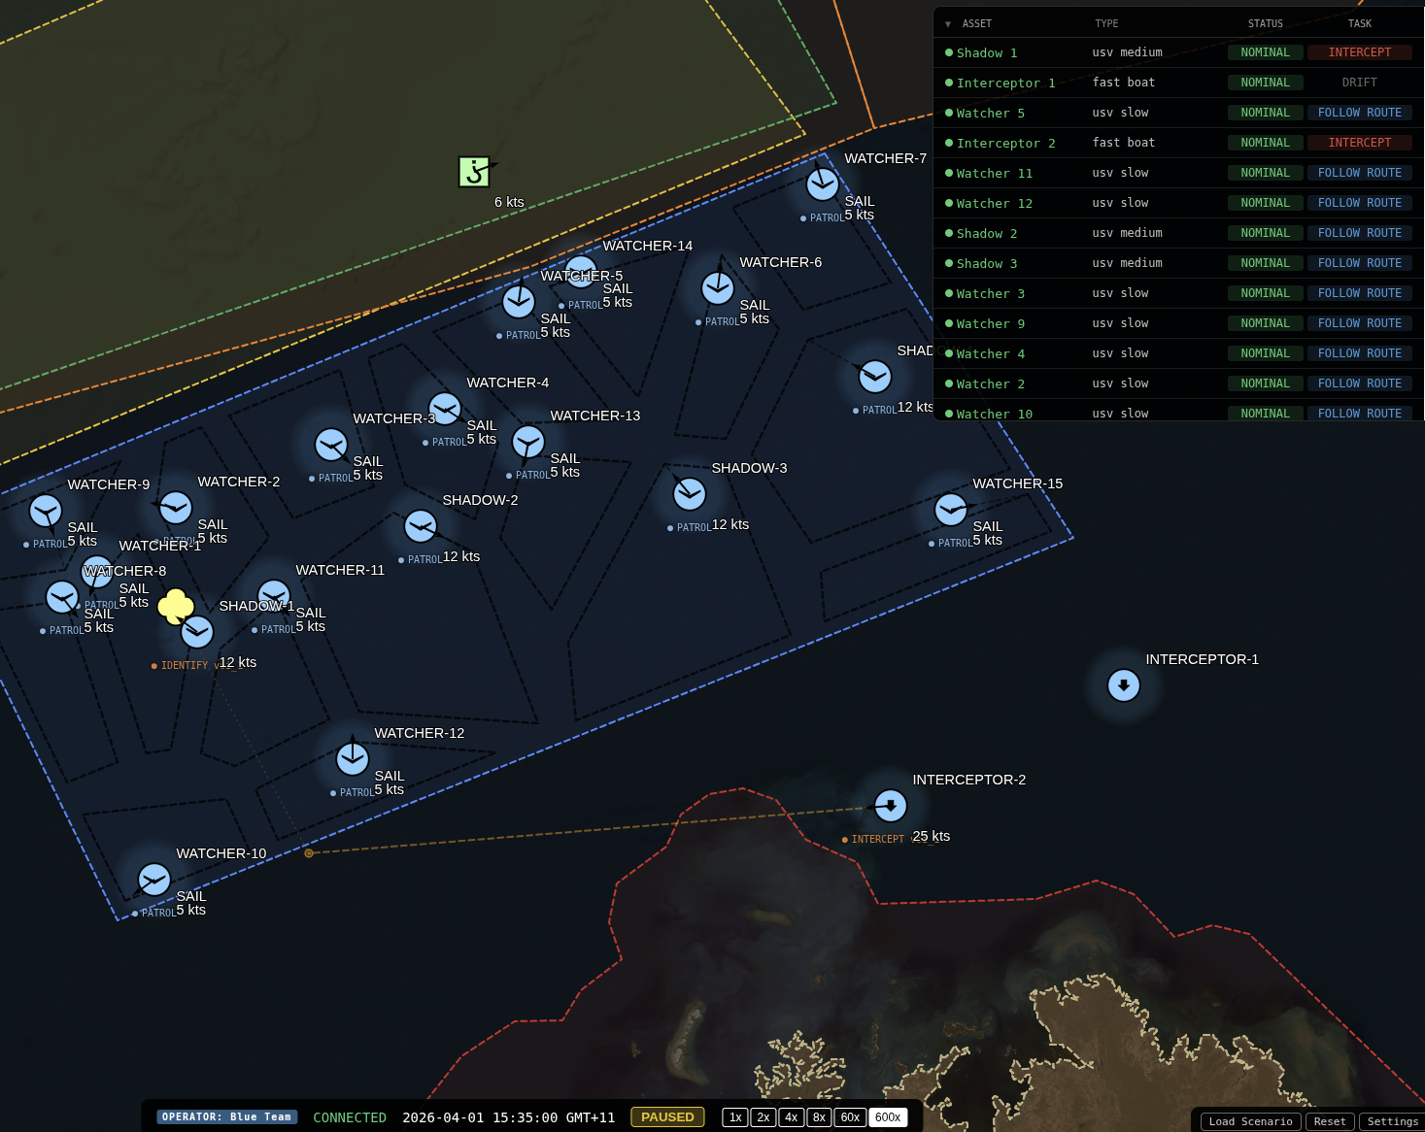Click the unknown contact's 6 kts speed label
This screenshot has width=1425, height=1132.
point(509,202)
